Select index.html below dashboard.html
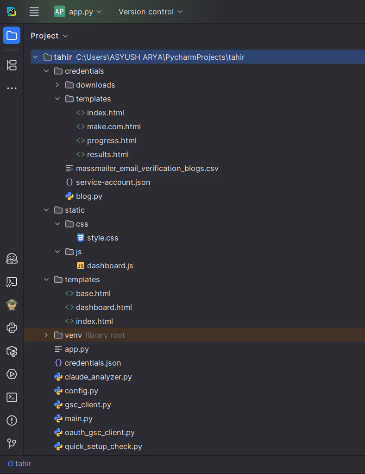The image size is (365, 474). point(94,322)
